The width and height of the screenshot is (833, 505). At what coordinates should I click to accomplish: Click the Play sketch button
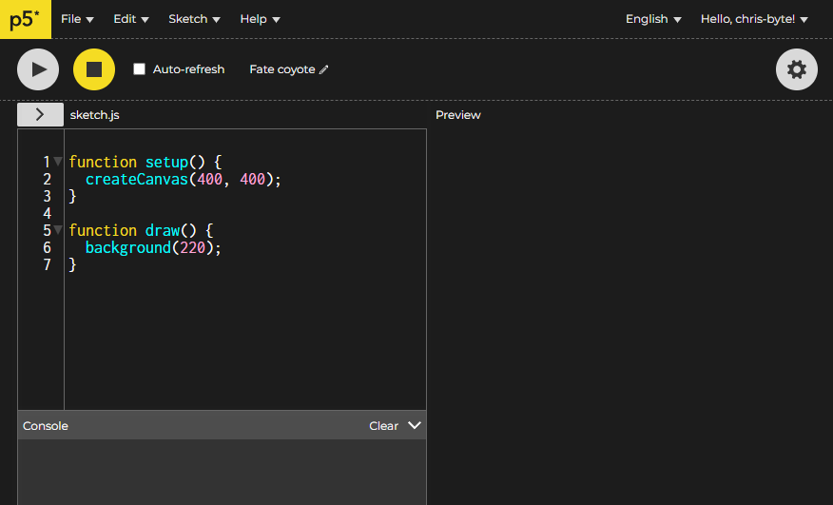coord(38,69)
